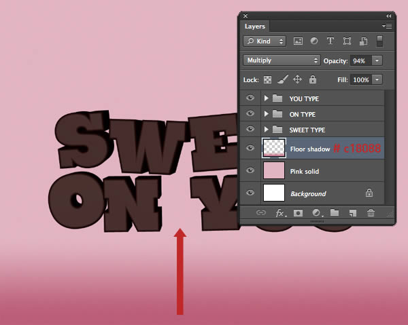The height and width of the screenshot is (325, 408).
Task: Select Background layer white thumbnail
Action: pos(274,193)
